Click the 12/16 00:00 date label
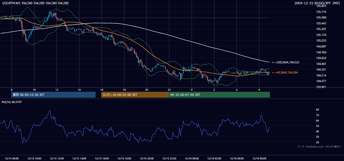 click(x=192, y=159)
